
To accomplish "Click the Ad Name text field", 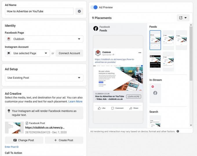I will pos(39,11).
